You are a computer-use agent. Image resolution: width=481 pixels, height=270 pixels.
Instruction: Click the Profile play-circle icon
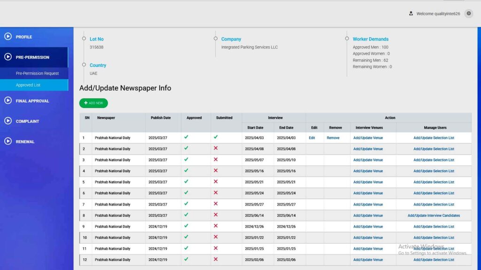[8, 37]
